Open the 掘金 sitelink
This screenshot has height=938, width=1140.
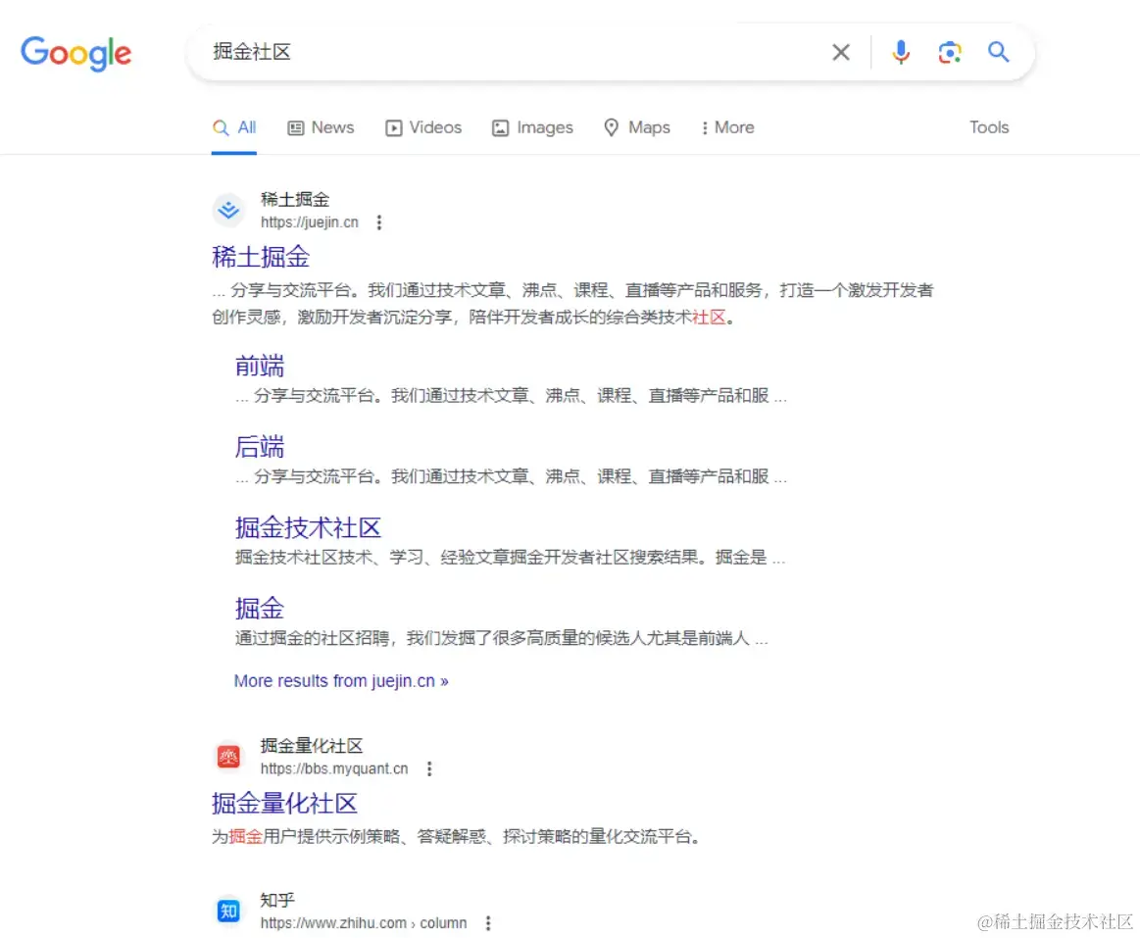260,609
